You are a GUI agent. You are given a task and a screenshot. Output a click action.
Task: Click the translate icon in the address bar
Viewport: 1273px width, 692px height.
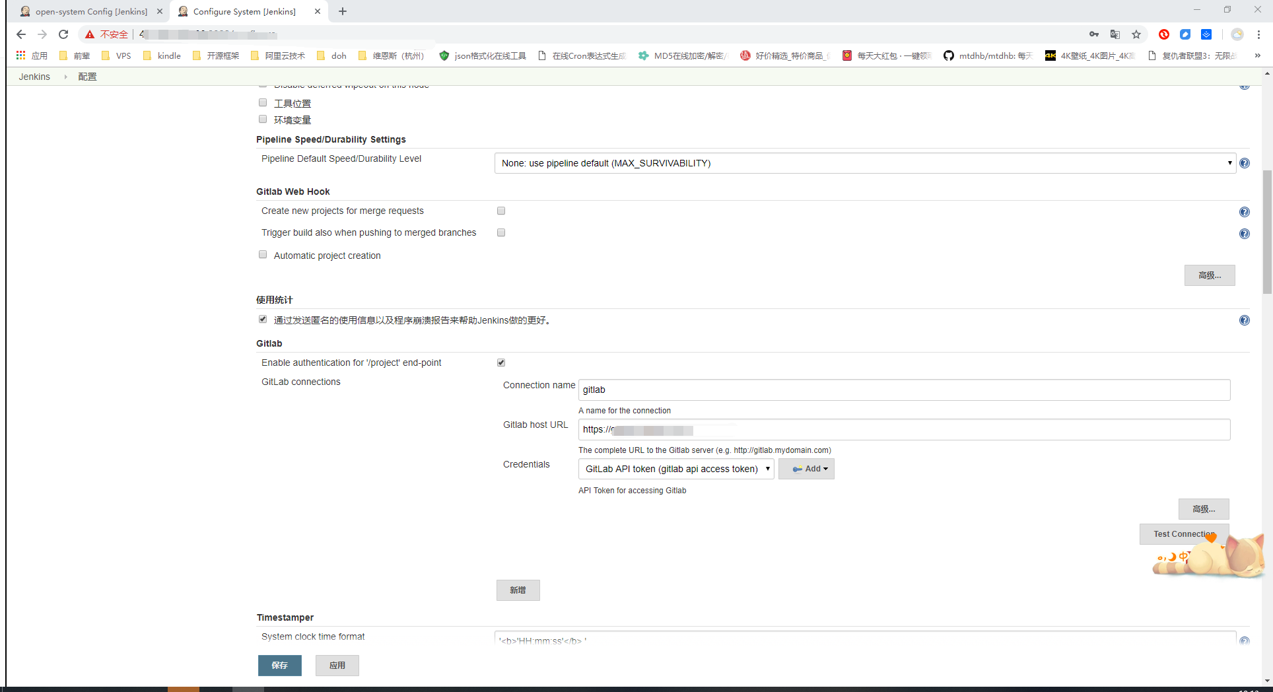tap(1115, 34)
